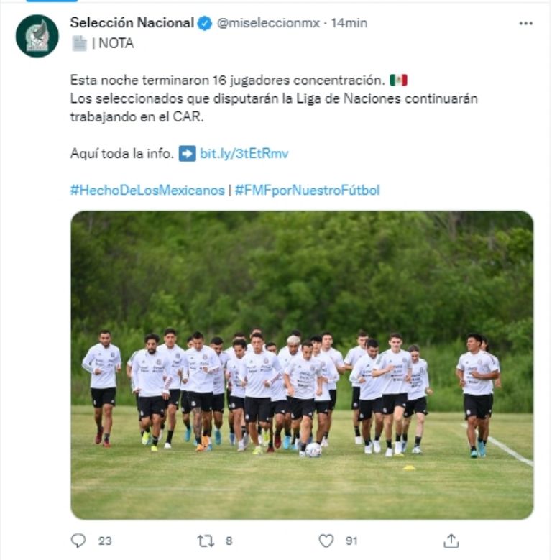
Task: Open the reply comment bubble icon
Action: (78, 541)
